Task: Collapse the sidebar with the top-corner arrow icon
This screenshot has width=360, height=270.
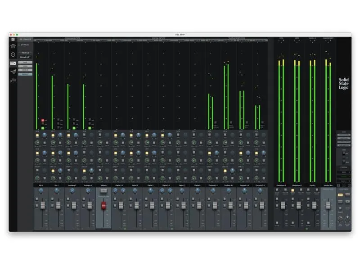Action: click(13, 39)
